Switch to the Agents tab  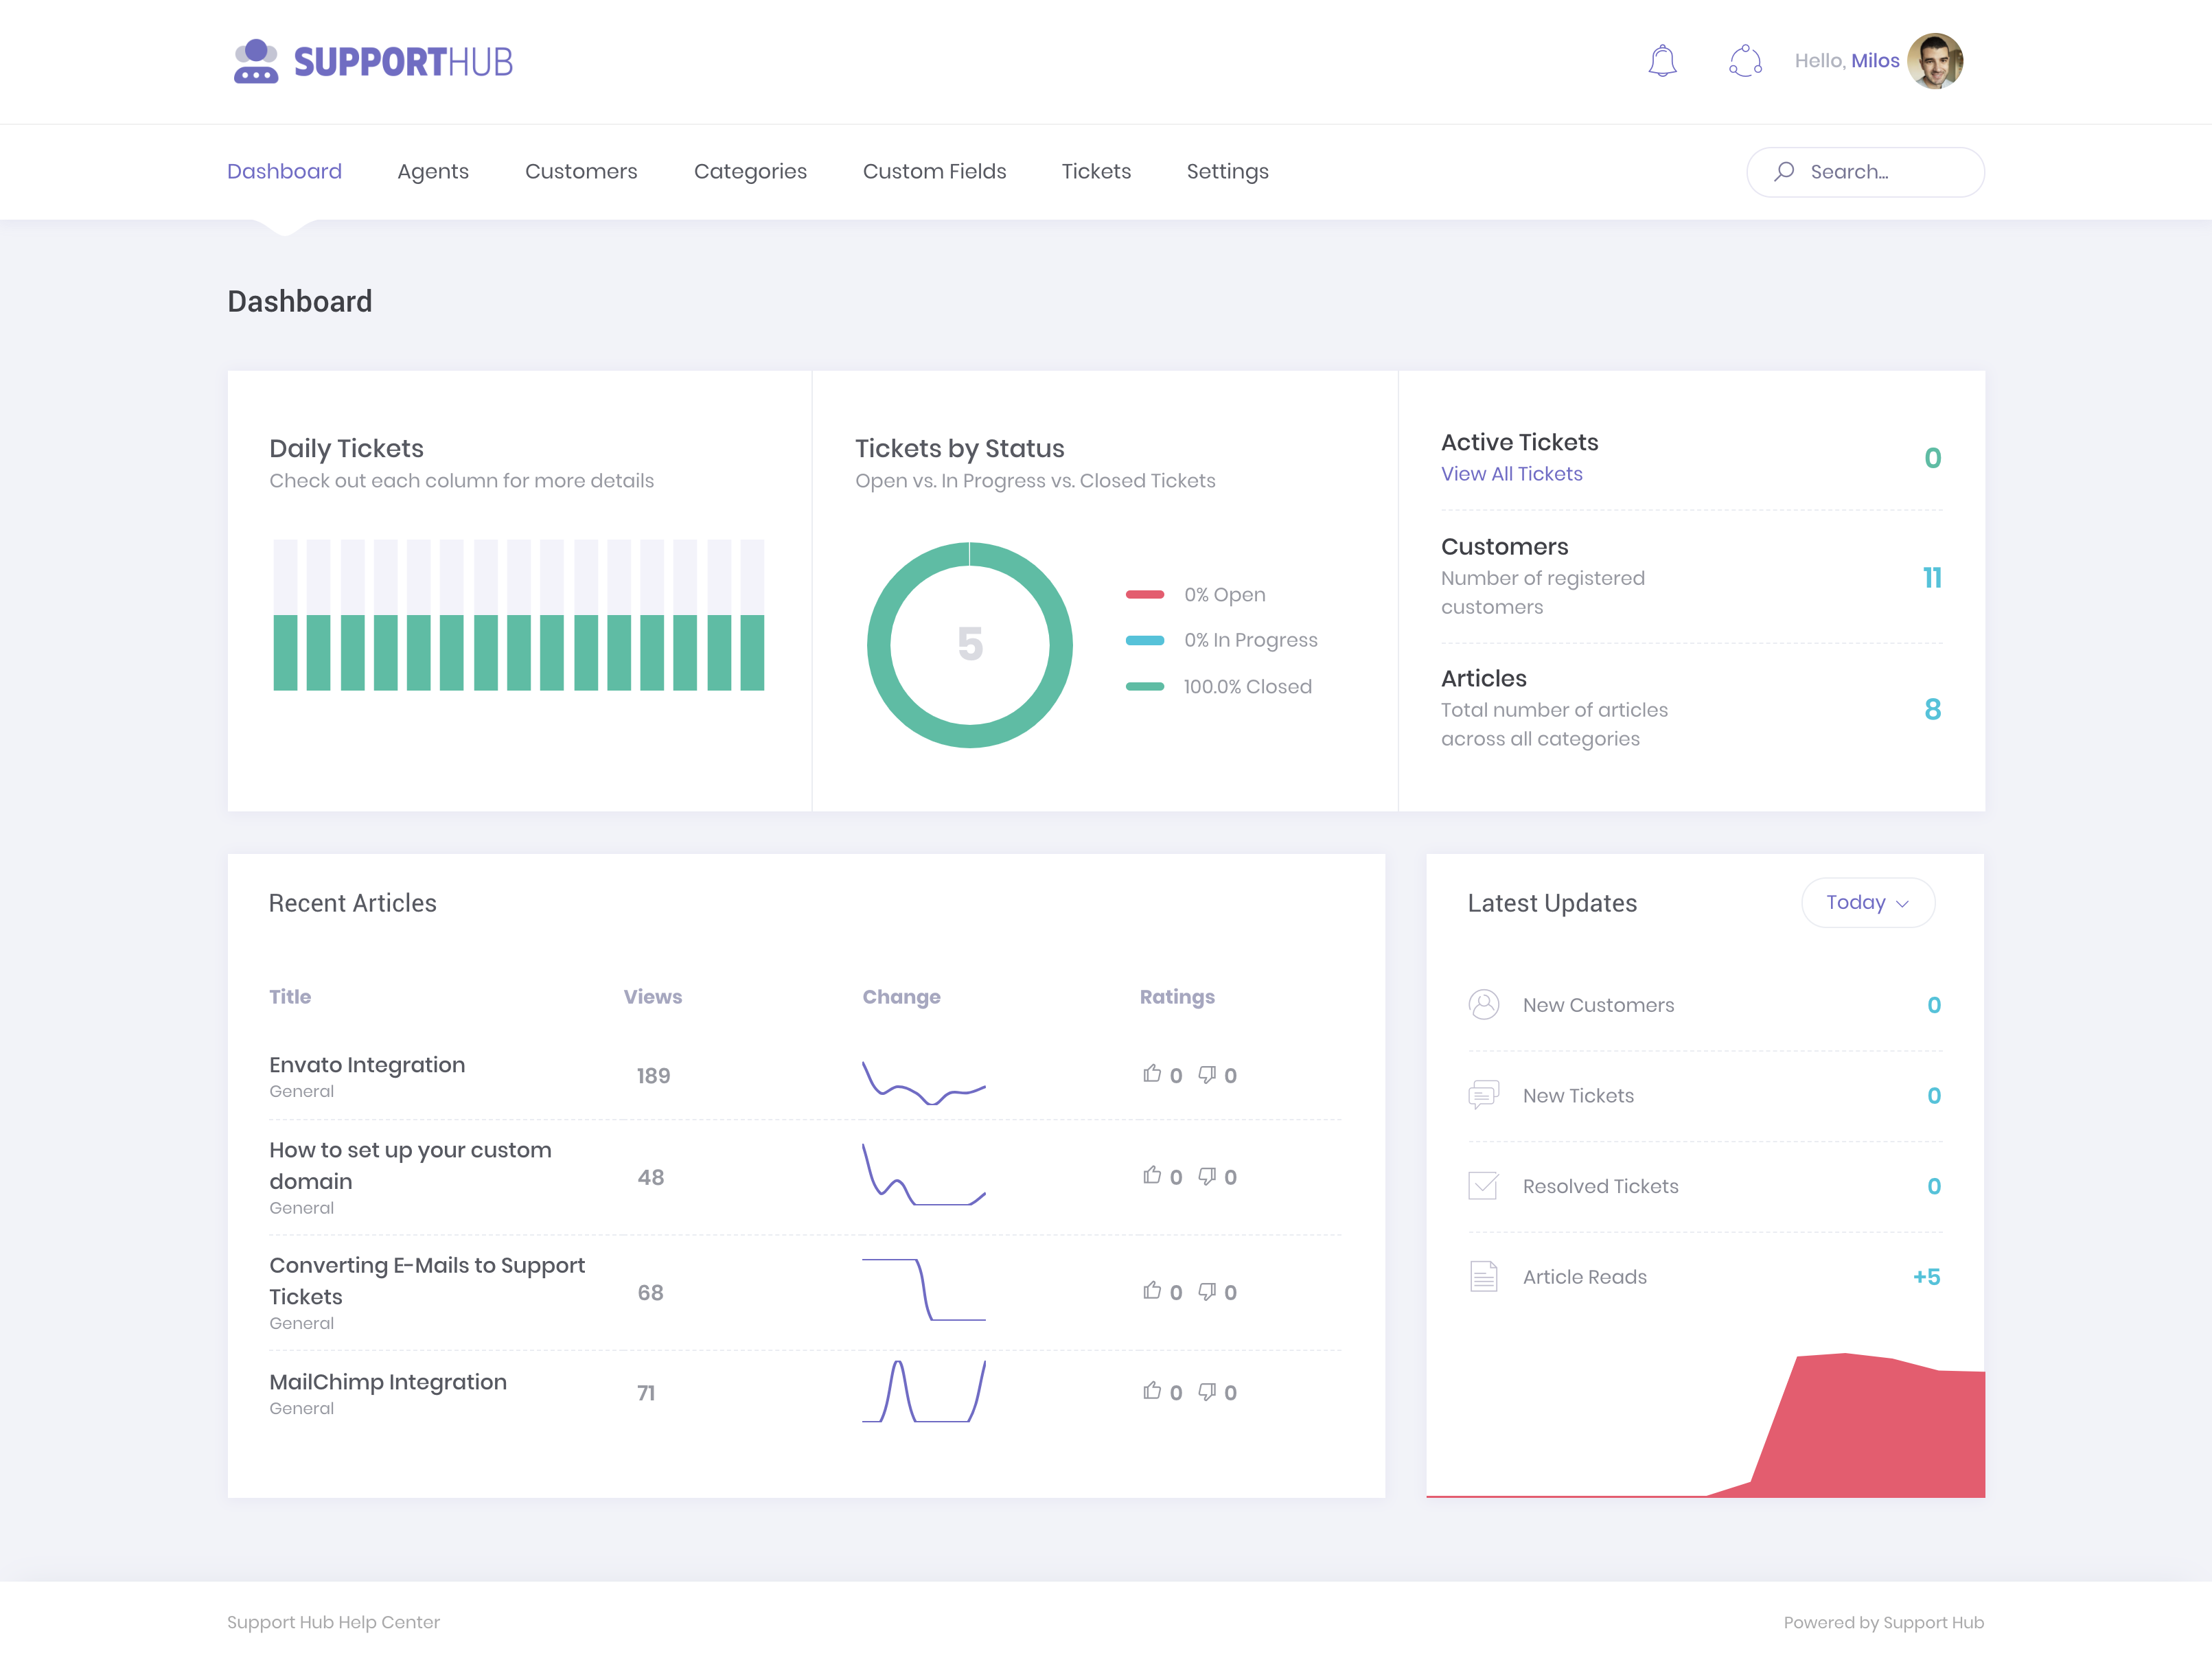click(433, 171)
